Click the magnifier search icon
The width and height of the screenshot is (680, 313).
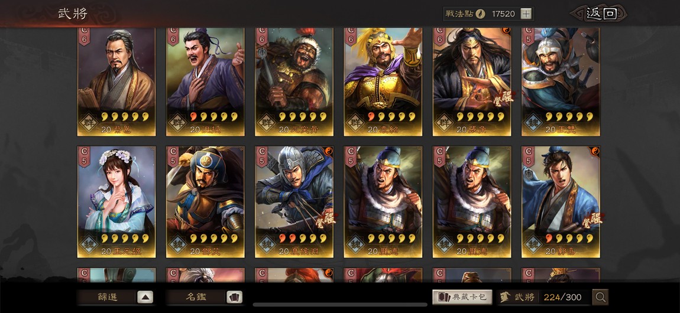[600, 297]
